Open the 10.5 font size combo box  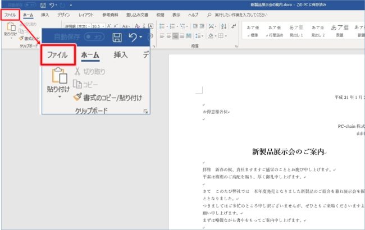pyautogui.click(x=98, y=26)
